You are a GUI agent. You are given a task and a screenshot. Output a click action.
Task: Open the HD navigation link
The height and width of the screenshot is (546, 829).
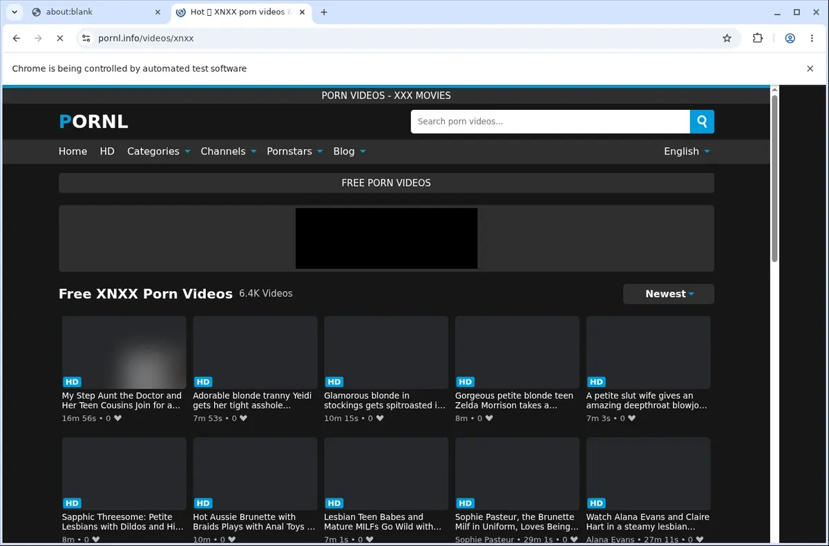click(107, 151)
